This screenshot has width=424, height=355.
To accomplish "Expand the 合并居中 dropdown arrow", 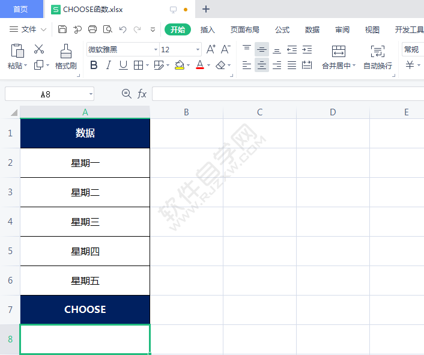I will pyautogui.click(x=354, y=65).
